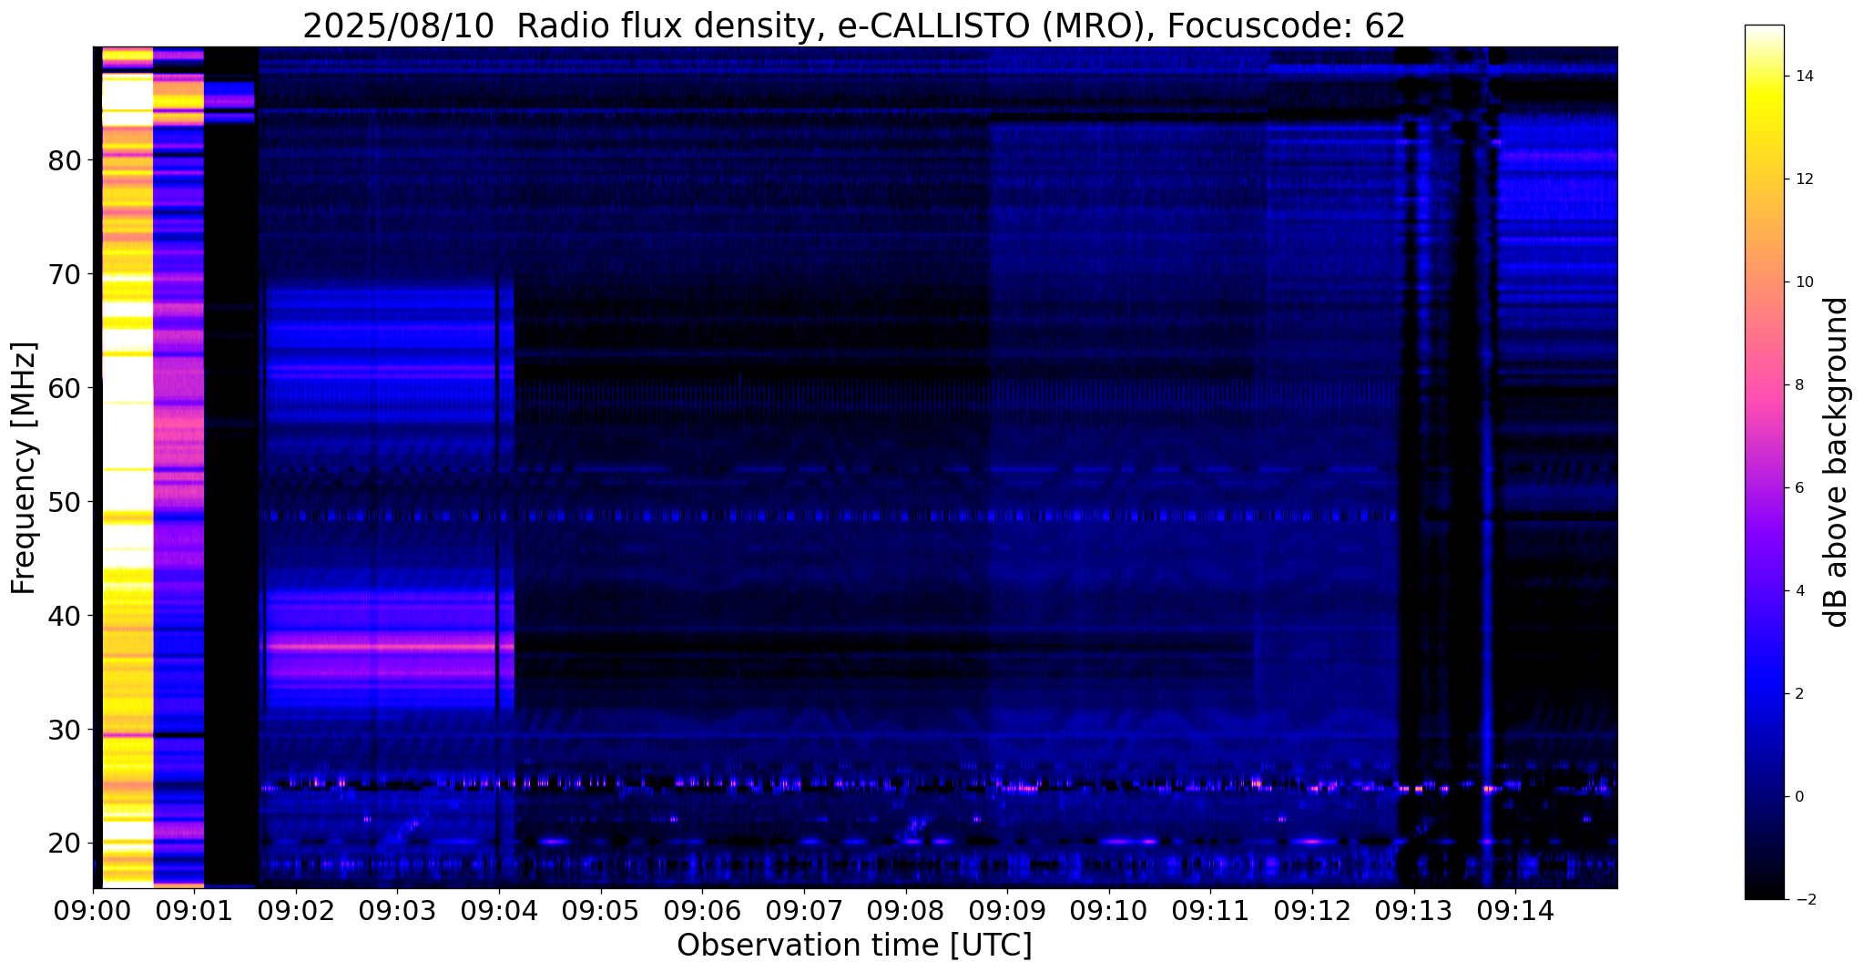Click the 'Observation time [UTC]' x-axis label

coord(854,946)
